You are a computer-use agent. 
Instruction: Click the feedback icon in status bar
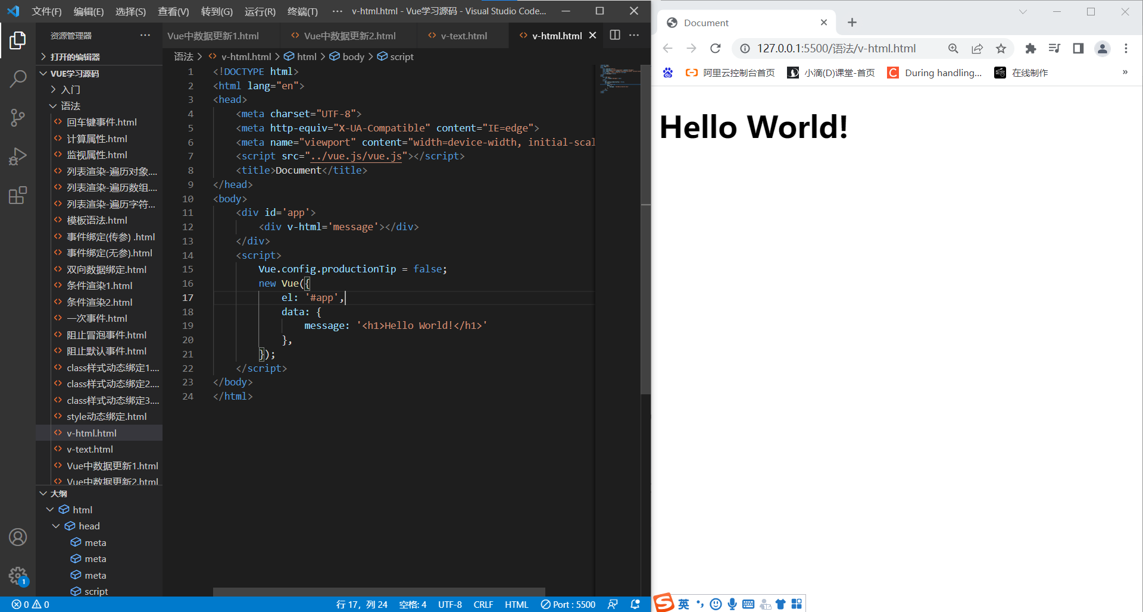pyautogui.click(x=613, y=604)
